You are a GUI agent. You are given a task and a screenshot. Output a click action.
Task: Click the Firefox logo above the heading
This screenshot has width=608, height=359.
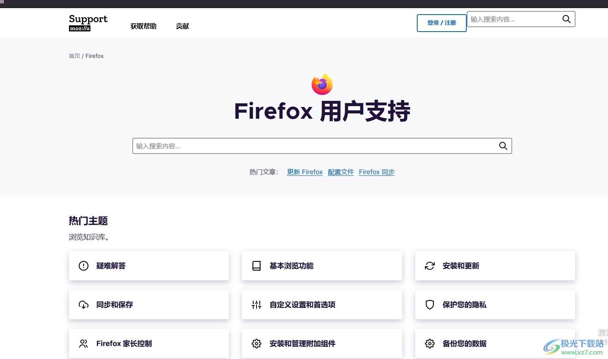tap(322, 84)
